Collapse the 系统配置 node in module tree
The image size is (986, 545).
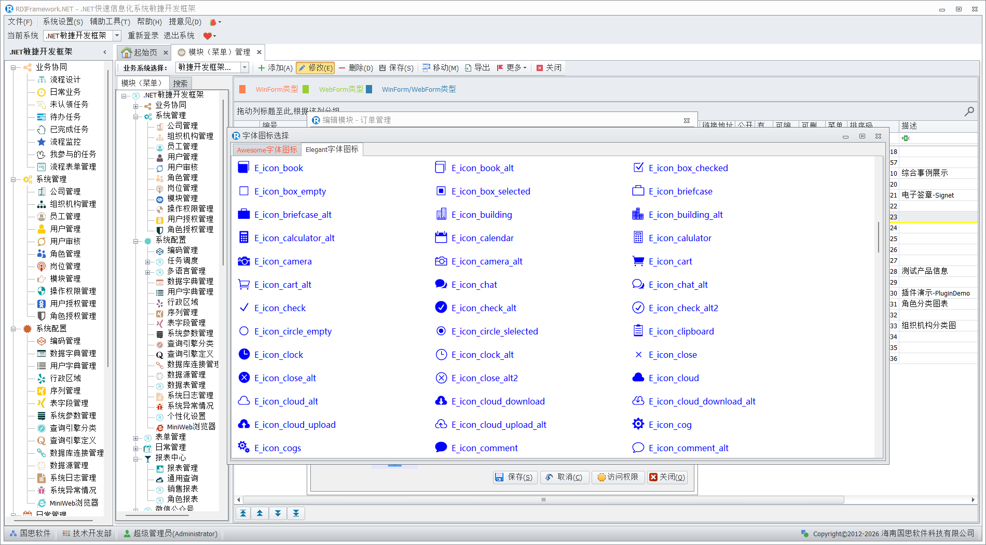(x=136, y=241)
